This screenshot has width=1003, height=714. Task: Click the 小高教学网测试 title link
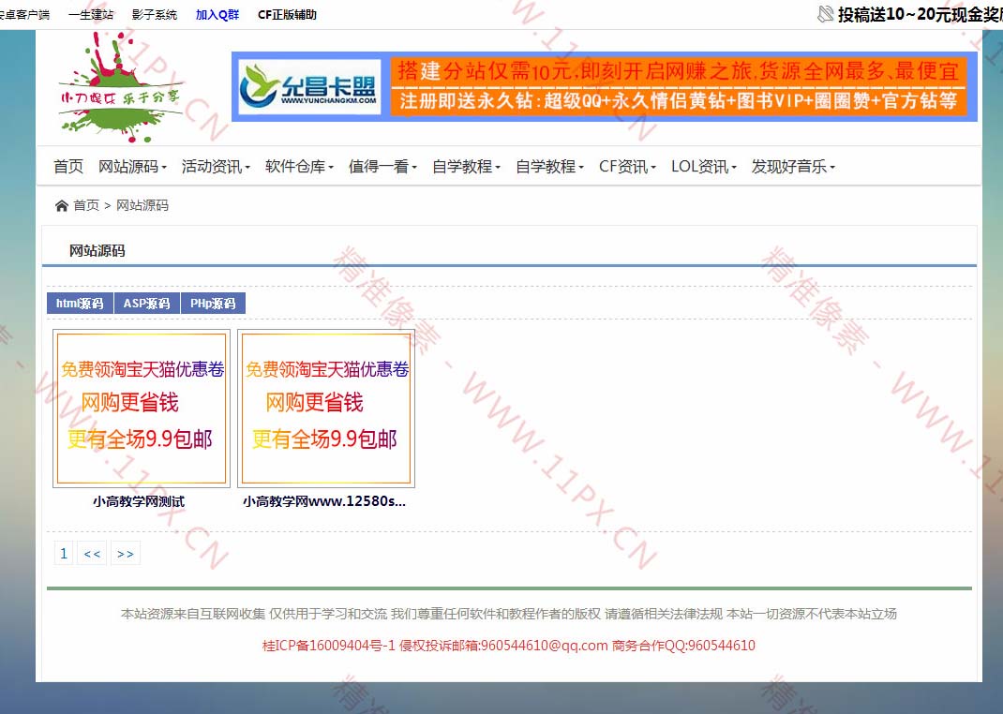[139, 502]
